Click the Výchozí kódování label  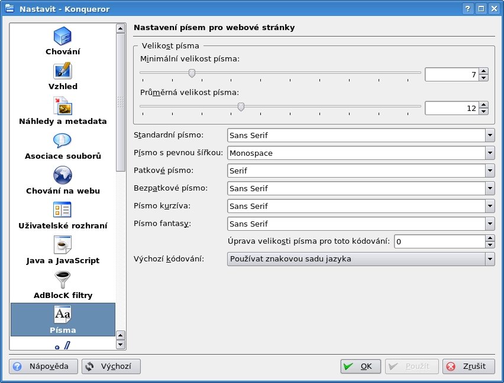[169, 259]
